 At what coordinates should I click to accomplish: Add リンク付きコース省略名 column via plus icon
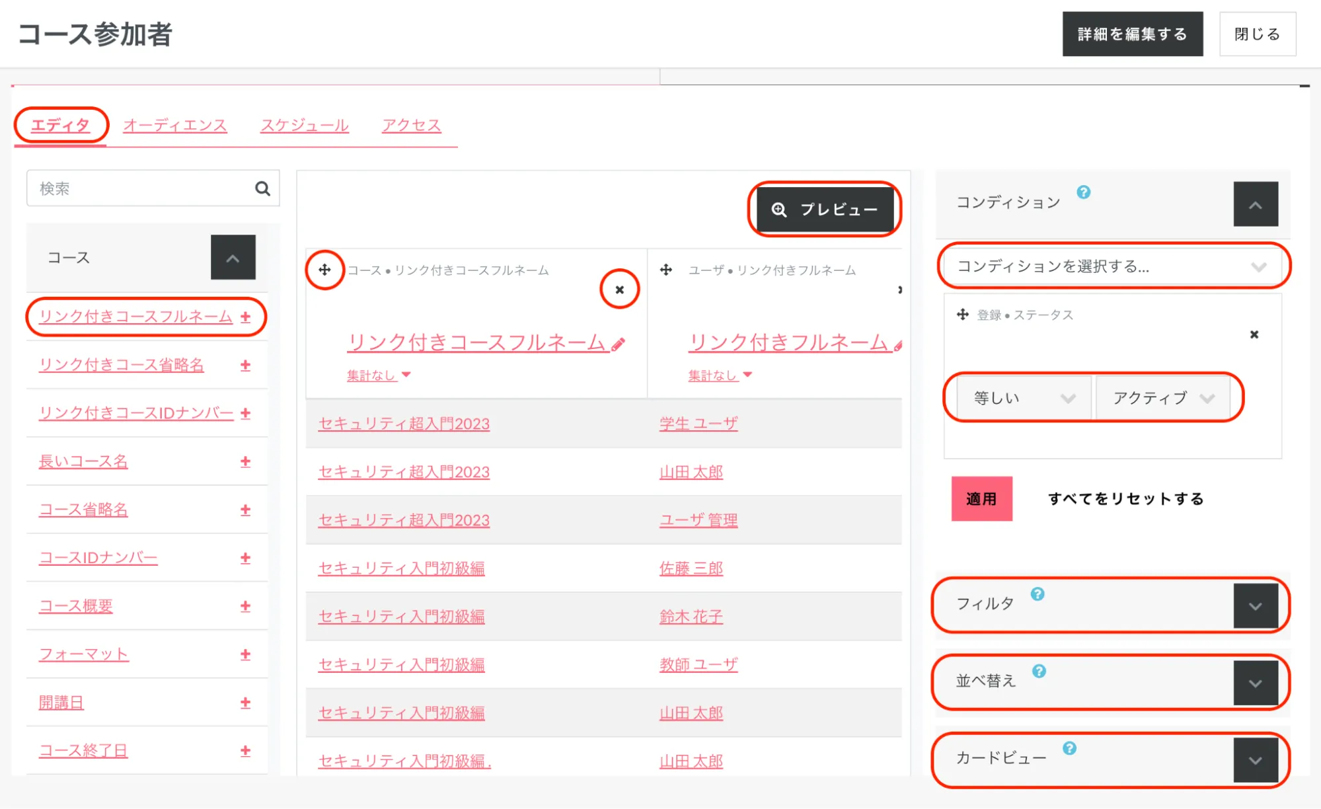click(245, 365)
